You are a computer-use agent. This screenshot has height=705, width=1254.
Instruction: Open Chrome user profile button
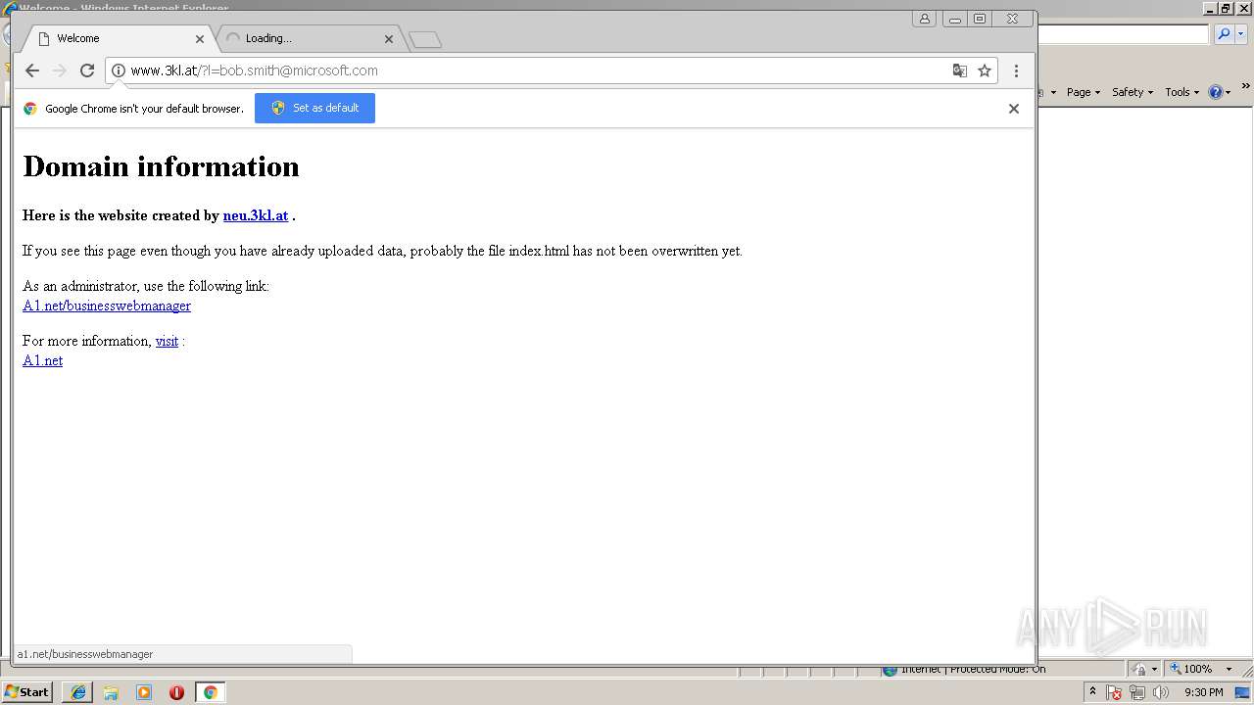click(924, 19)
